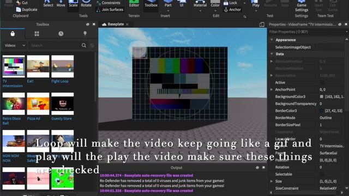Toggle the Active checkbox
Image resolution: width=349 pixels, height=196 pixels.
click(x=322, y=82)
